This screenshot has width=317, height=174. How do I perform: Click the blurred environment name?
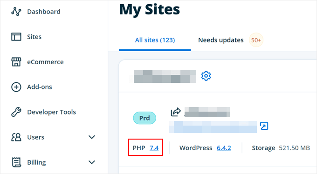point(207,112)
